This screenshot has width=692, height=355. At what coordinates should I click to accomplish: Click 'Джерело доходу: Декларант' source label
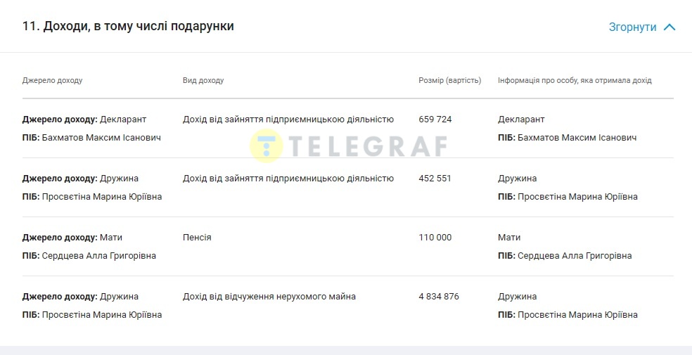tap(84, 120)
